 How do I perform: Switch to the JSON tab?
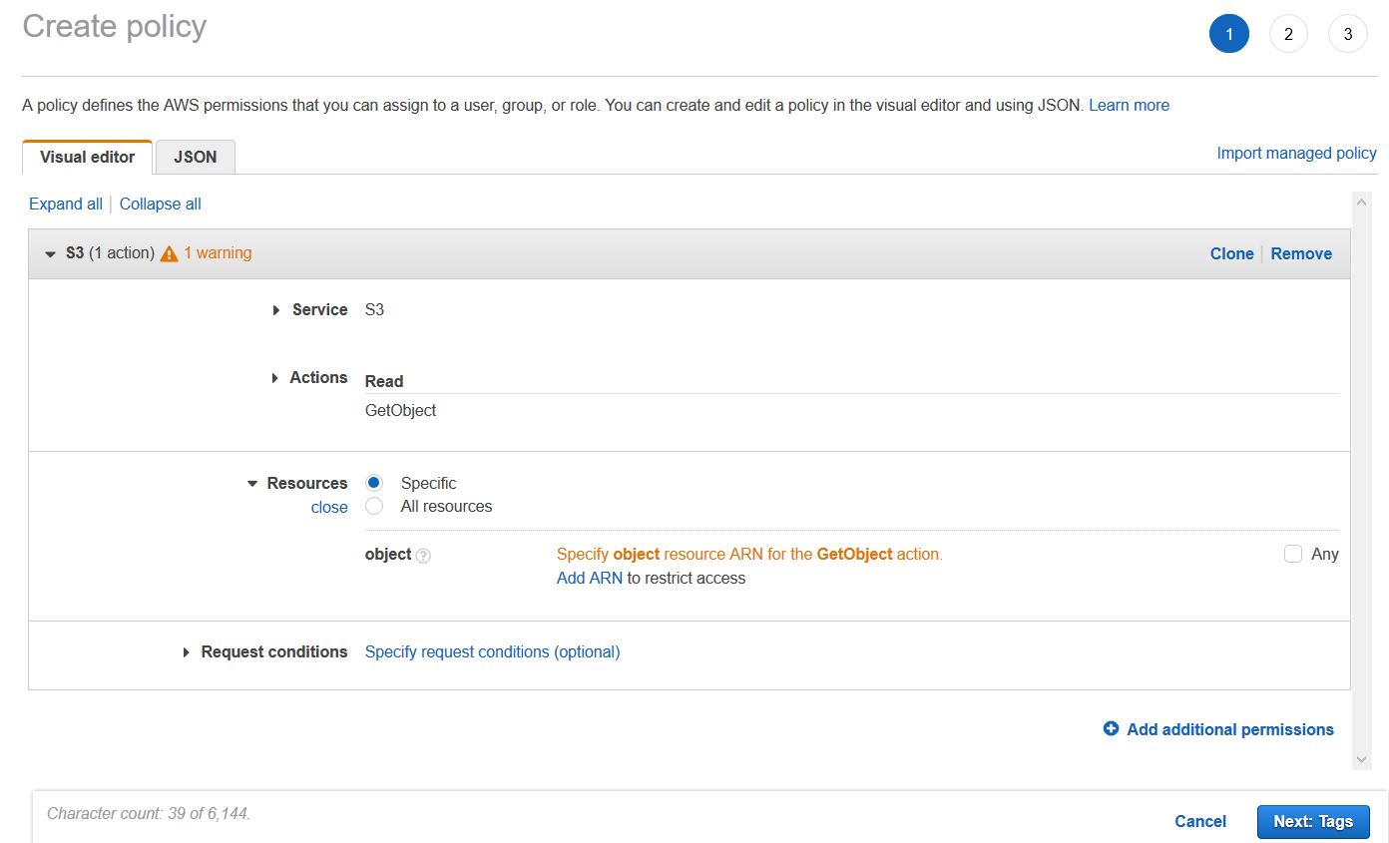click(x=196, y=157)
